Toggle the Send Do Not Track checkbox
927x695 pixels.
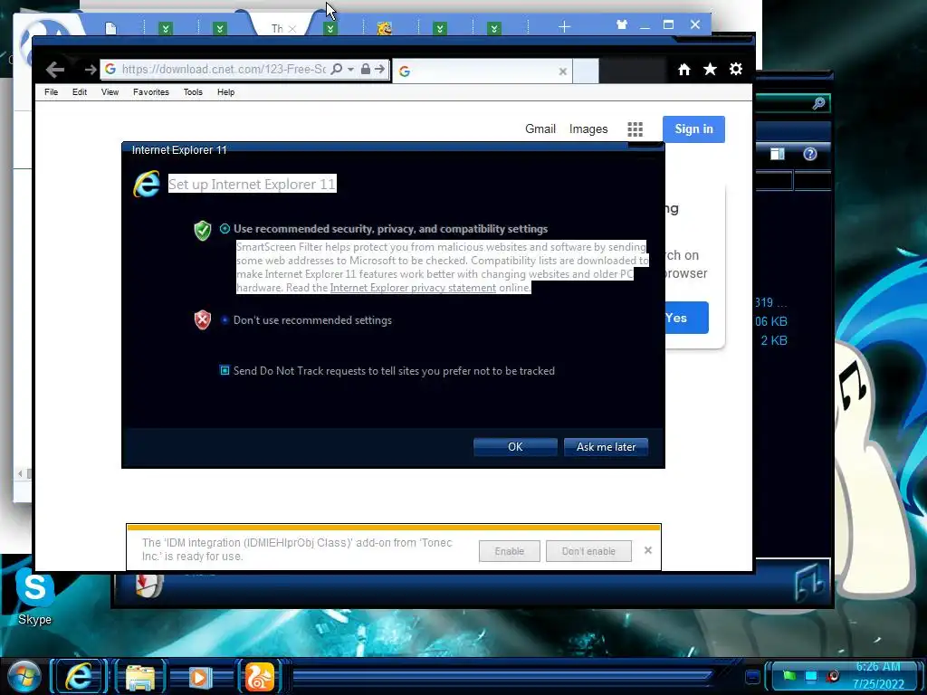tap(225, 370)
